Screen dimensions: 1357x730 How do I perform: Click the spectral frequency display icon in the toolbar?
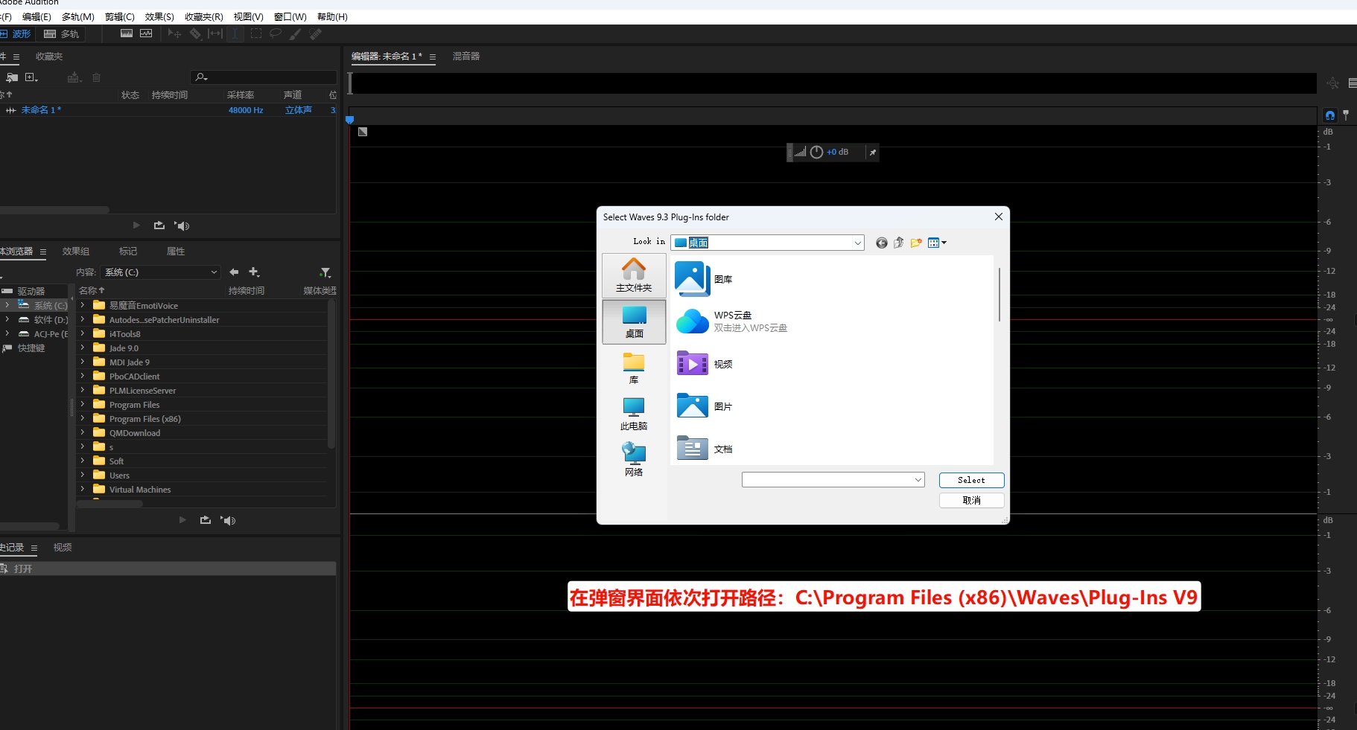pyautogui.click(x=127, y=33)
